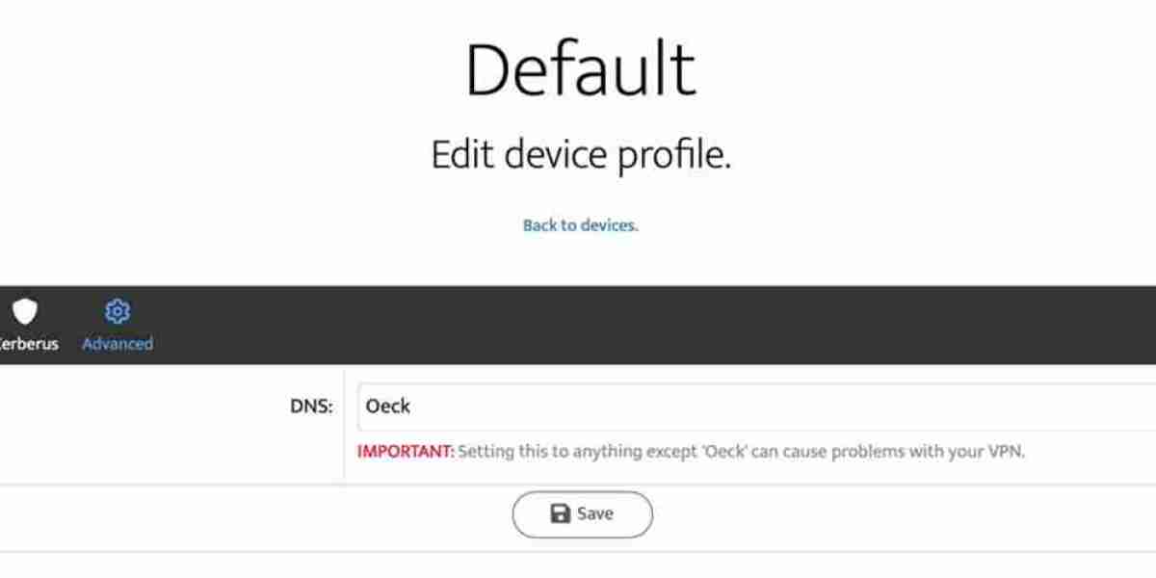Switch to the Advanced tab label
Viewport: 1156px width, 578px height.
118,343
